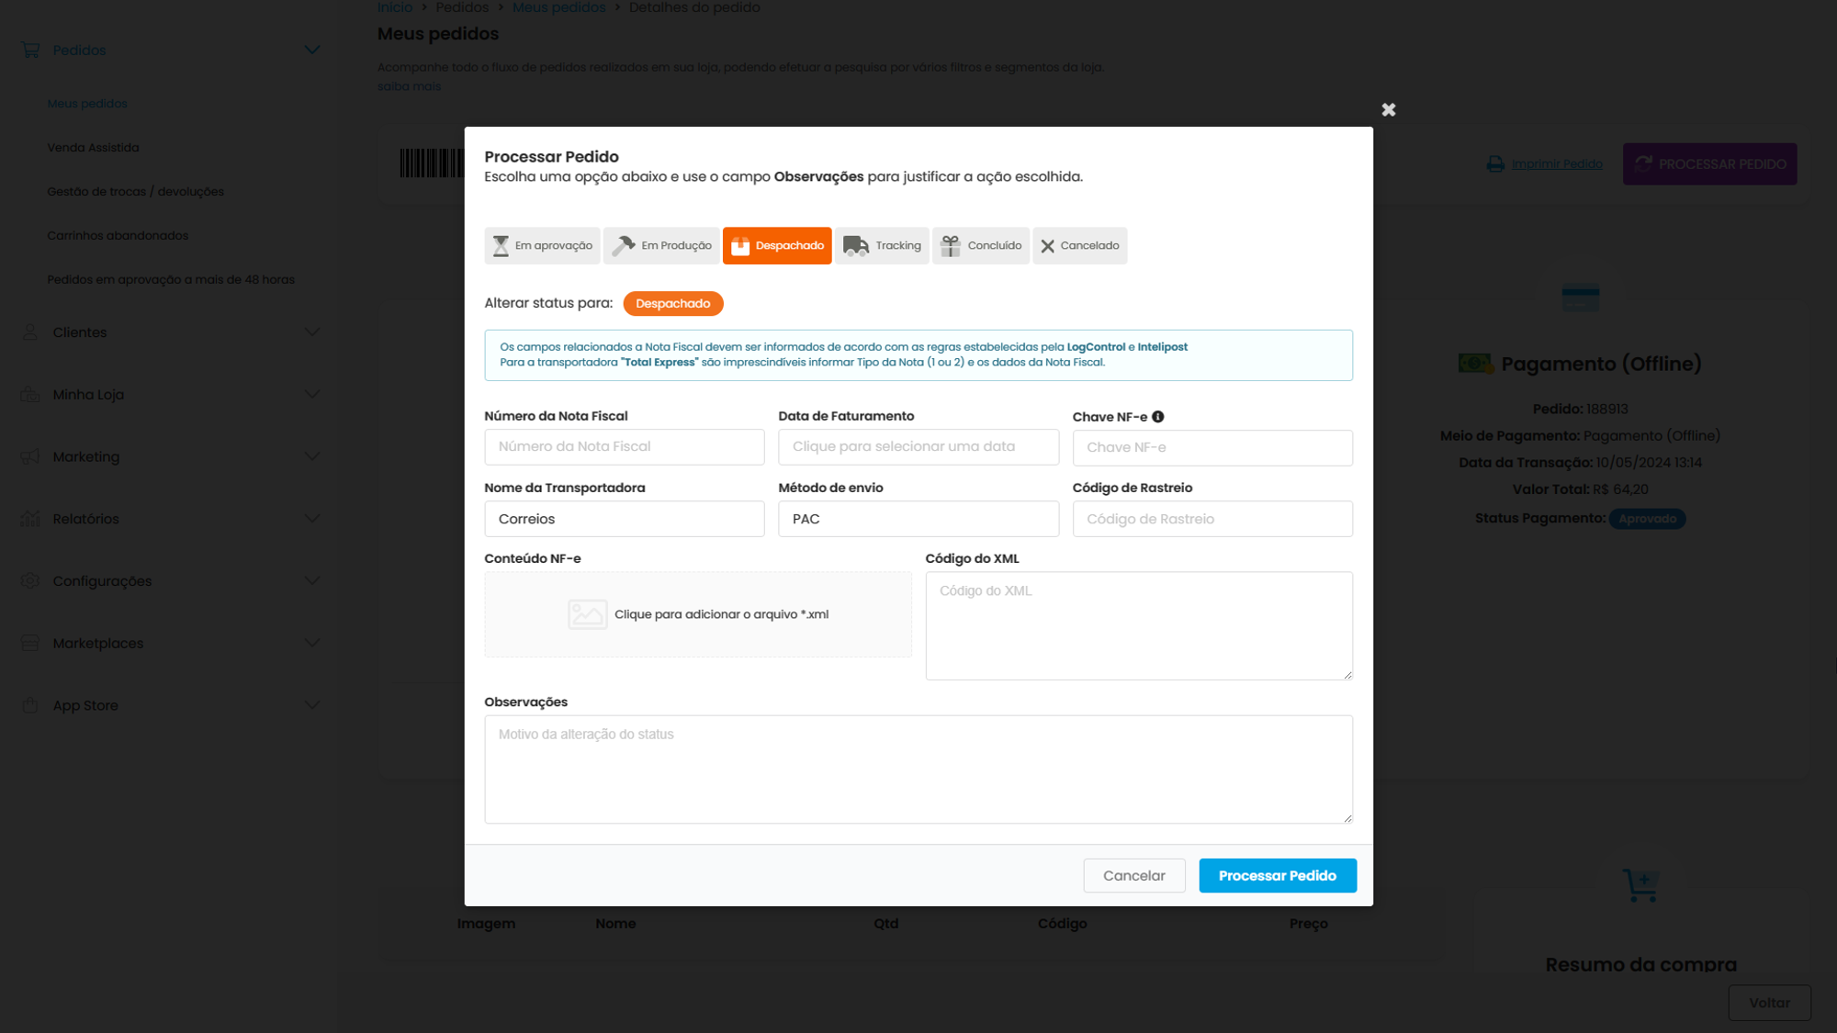Click the Relatórios chart icon
Viewport: 1837px width, 1033px height.
point(30,519)
